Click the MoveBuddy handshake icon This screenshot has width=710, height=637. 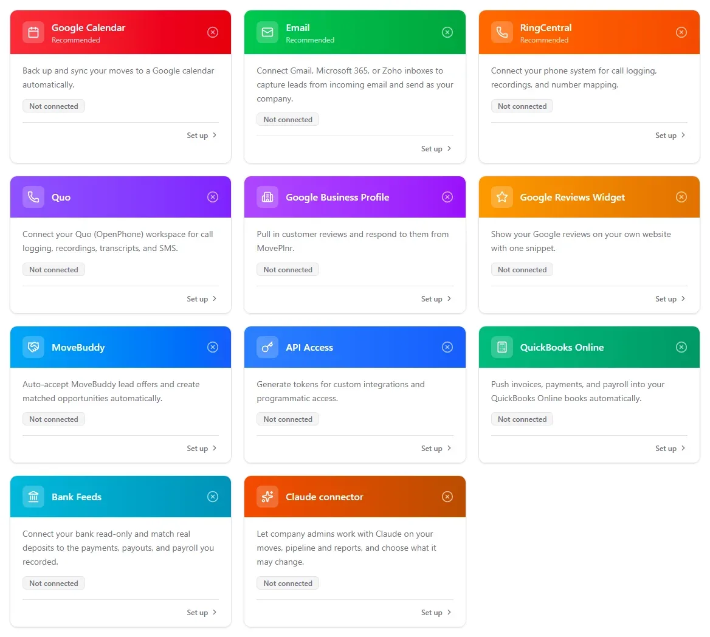(x=33, y=347)
